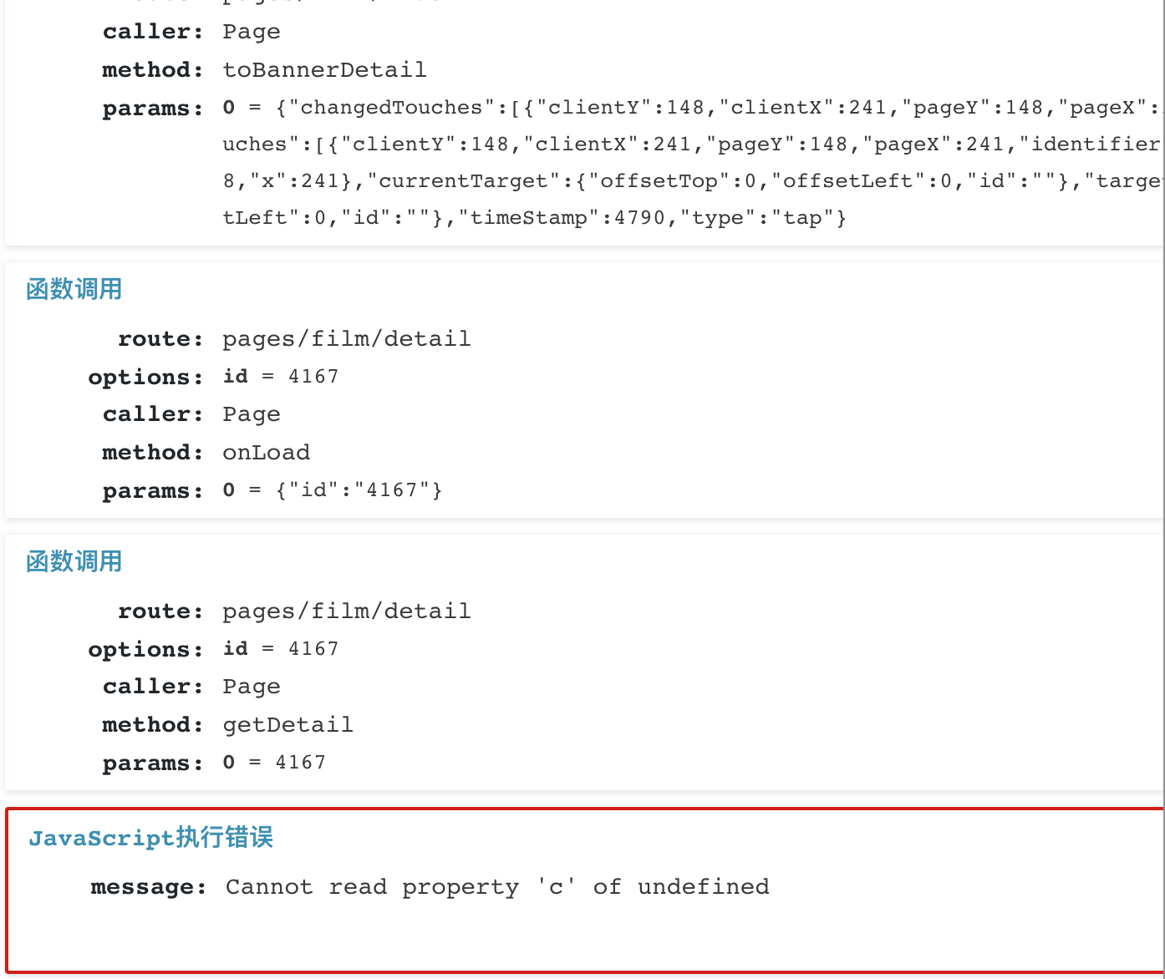Click params 0 = 4167 in getDetail card

(274, 762)
